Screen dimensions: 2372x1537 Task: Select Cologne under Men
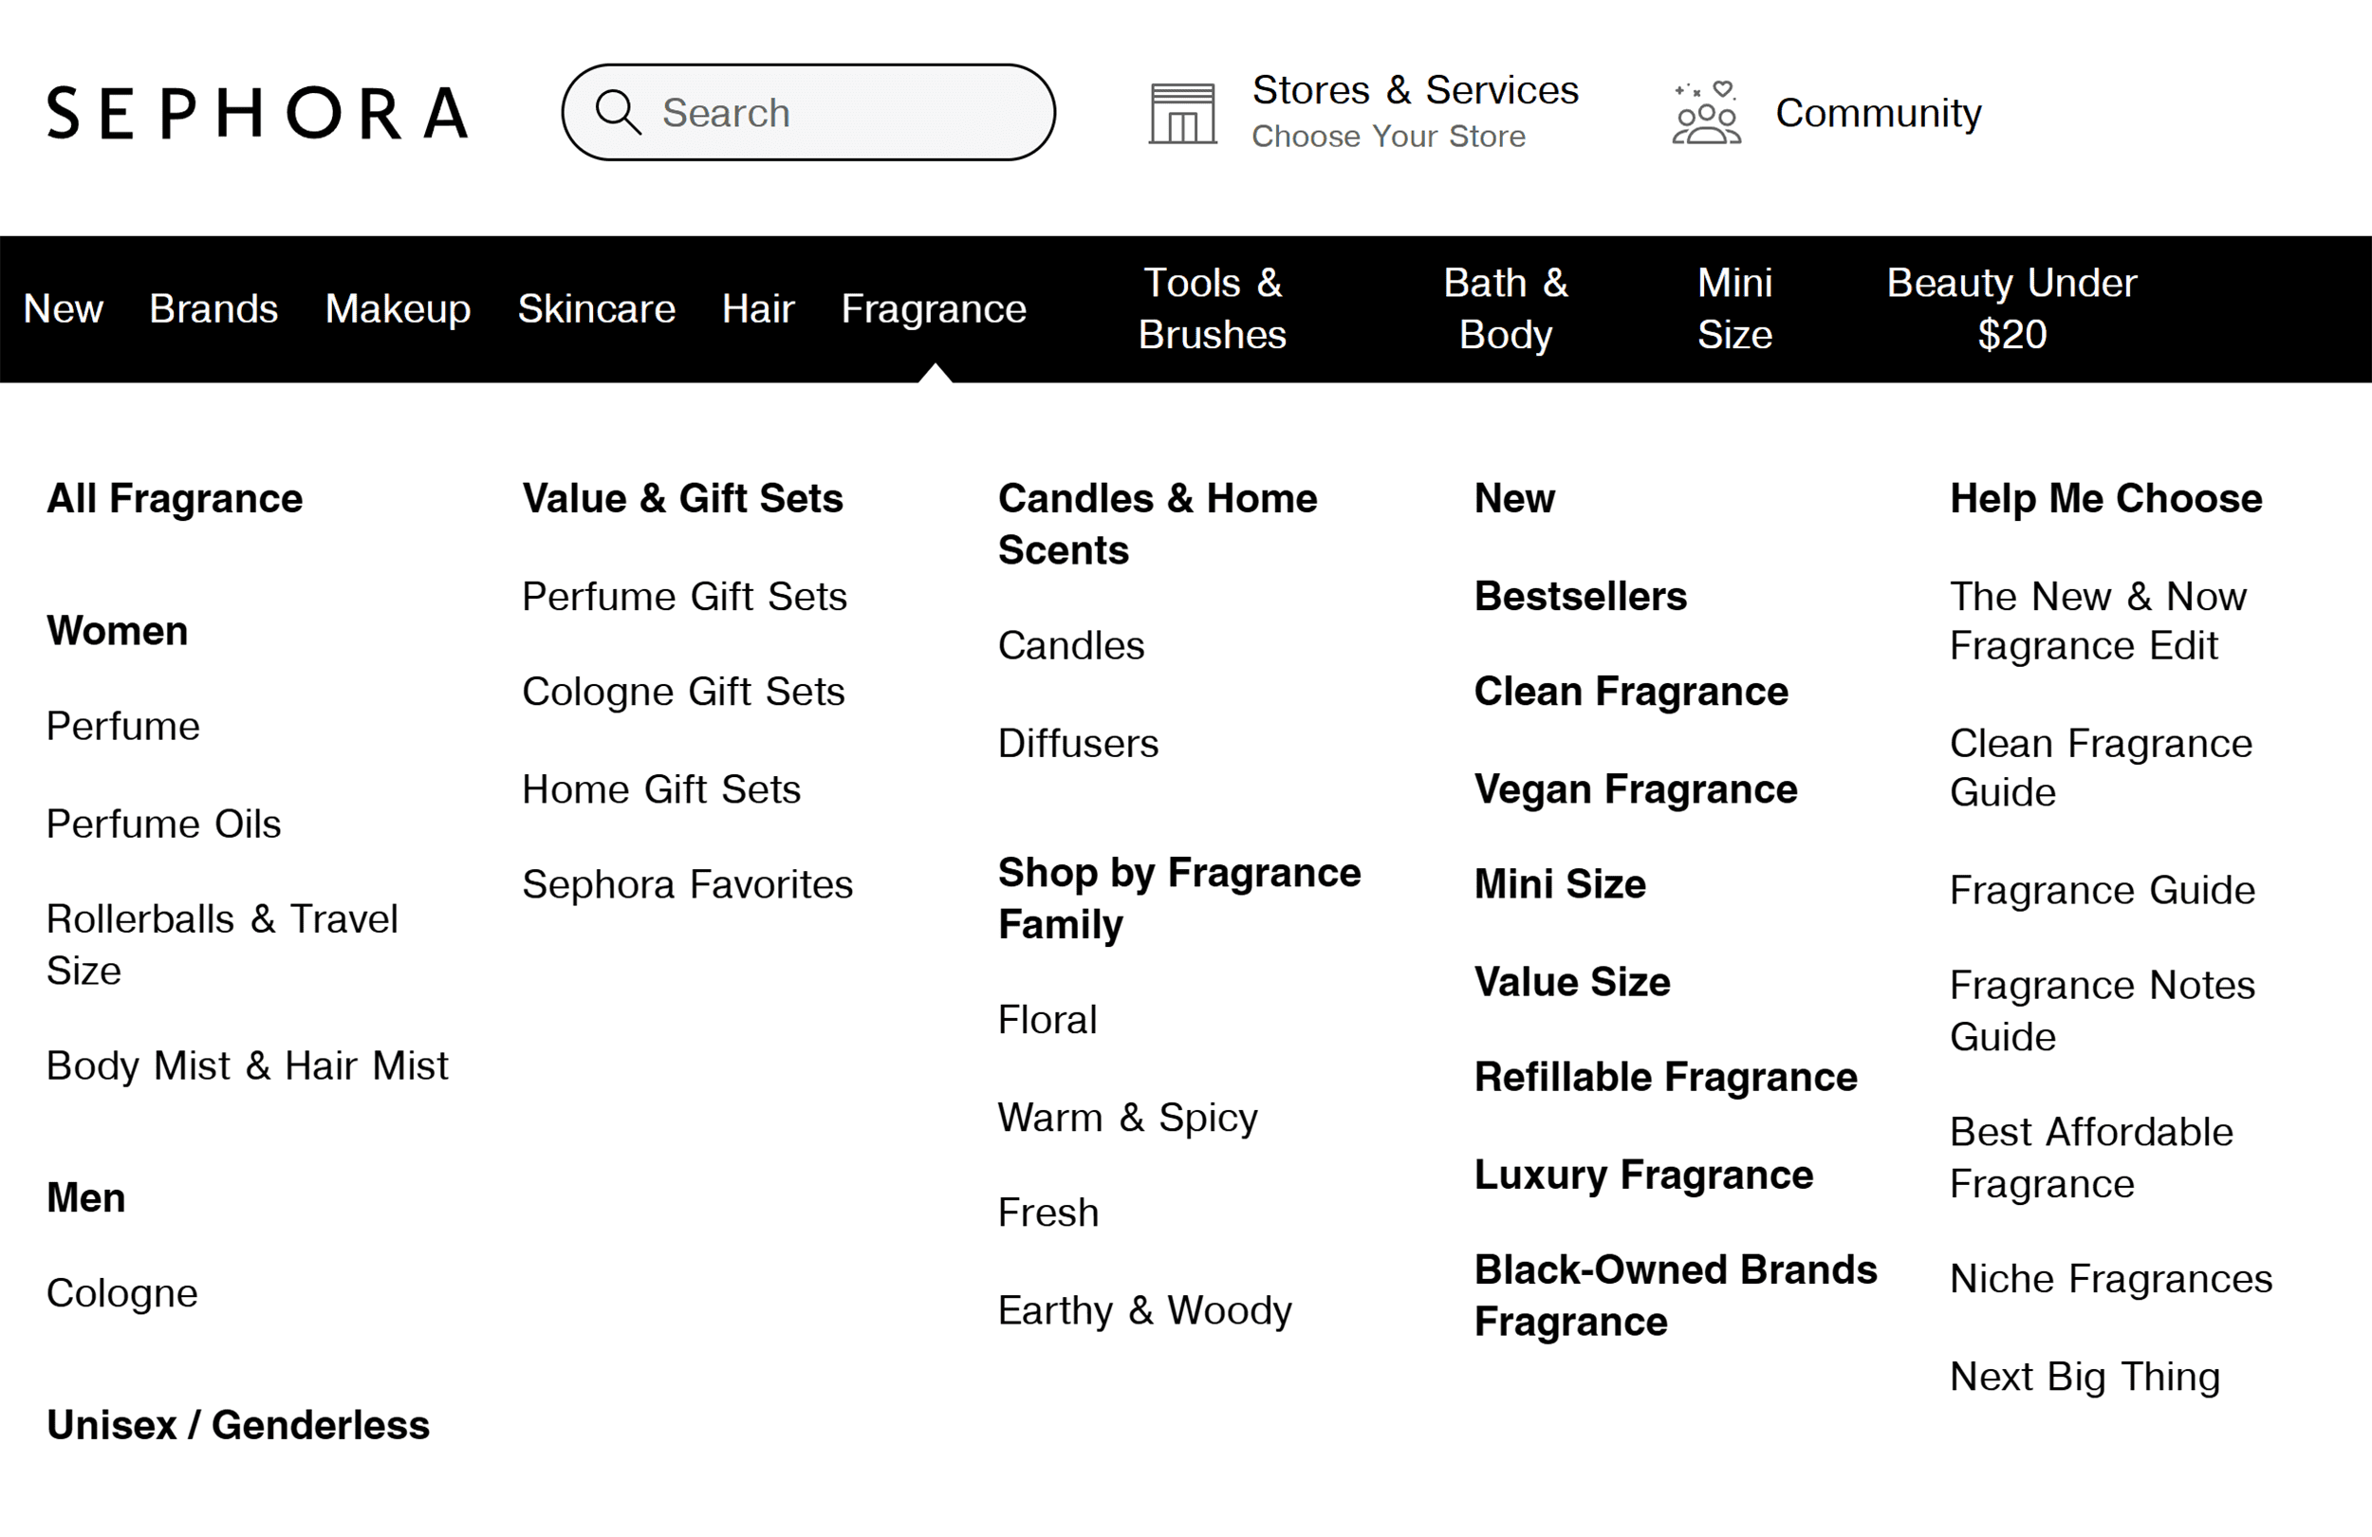121,1294
